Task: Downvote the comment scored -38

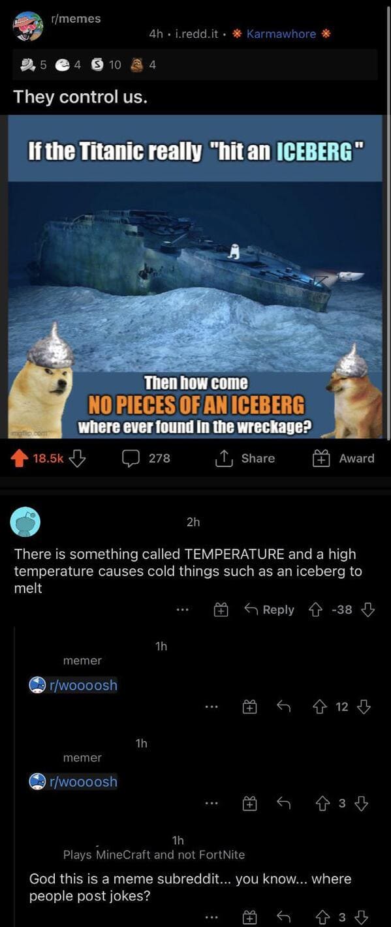Action: pyautogui.click(x=368, y=610)
